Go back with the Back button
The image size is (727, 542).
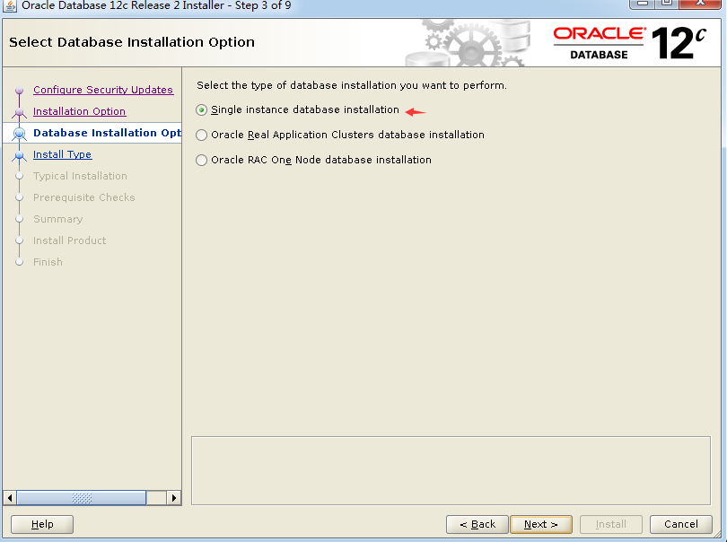pyautogui.click(x=477, y=524)
